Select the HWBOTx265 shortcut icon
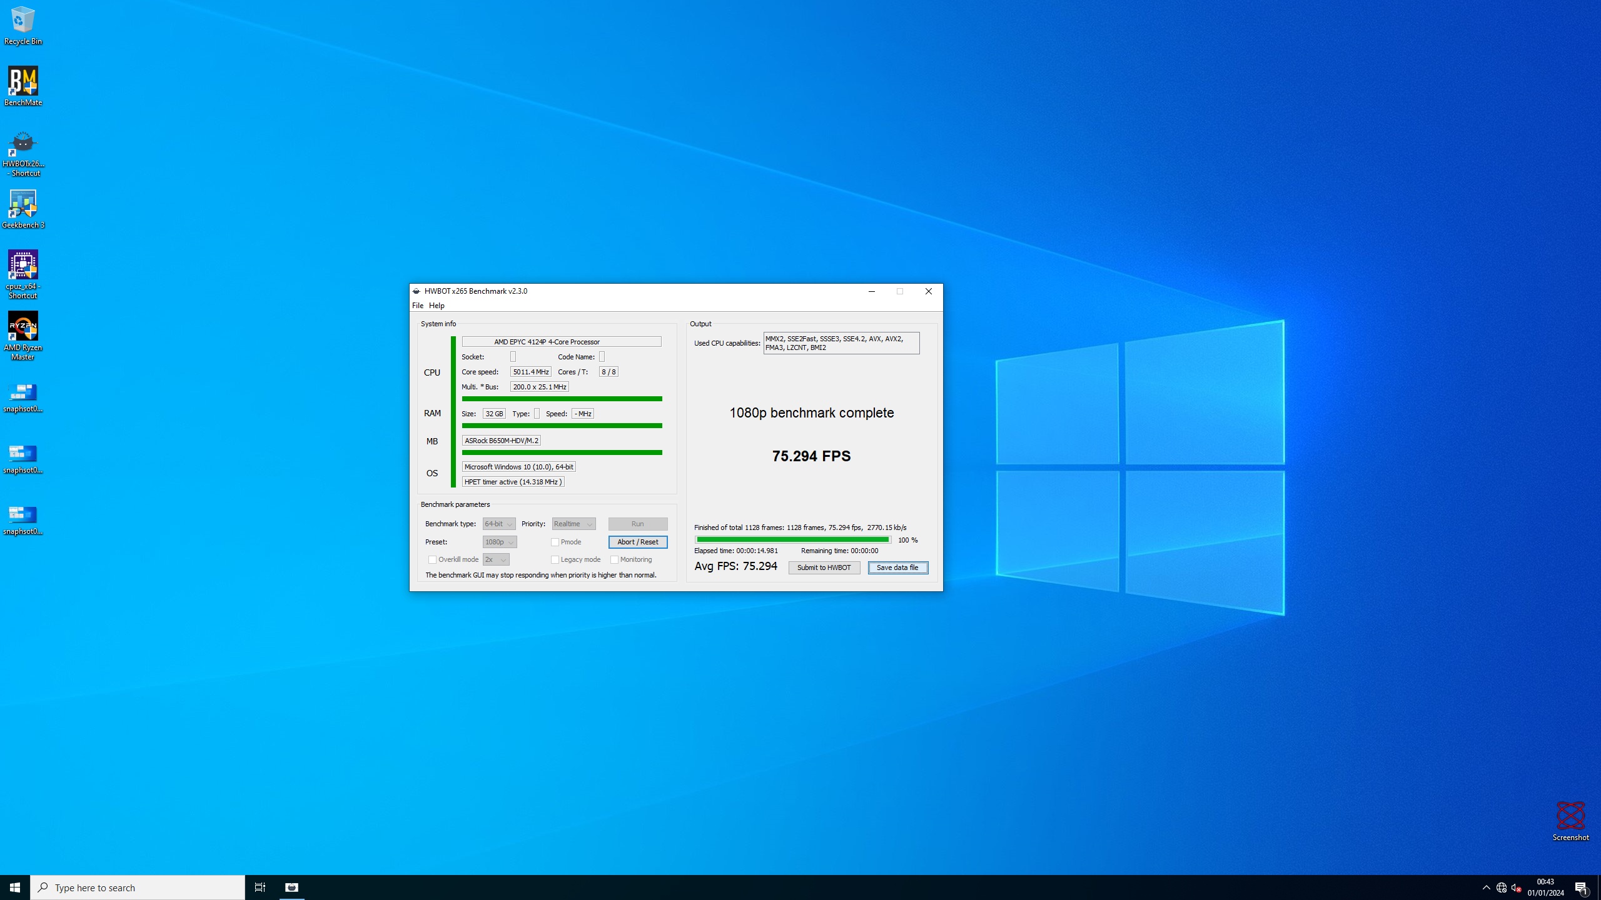 tap(23, 154)
